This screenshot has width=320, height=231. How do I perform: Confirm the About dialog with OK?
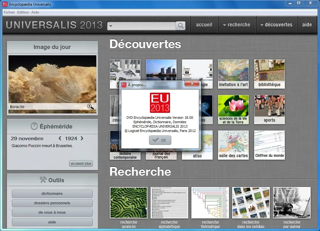(160, 140)
